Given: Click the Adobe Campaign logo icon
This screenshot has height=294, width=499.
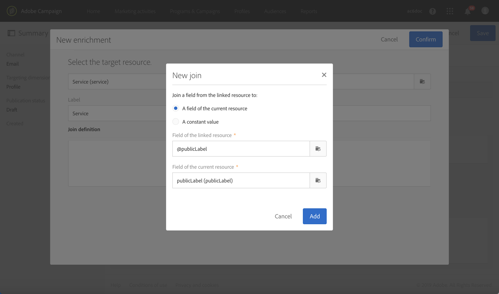Looking at the screenshot, I should click(x=12, y=11).
